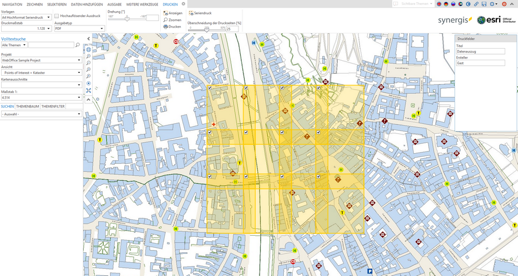Viewport: 518px width, 276px height.
Task: Open the settings gear menu
Action: click(493, 4)
